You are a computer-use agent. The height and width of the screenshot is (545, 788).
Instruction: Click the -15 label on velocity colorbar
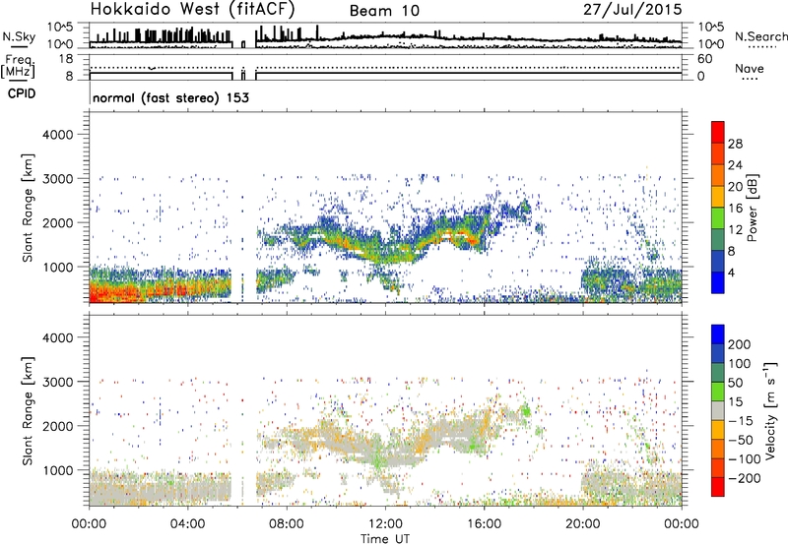(741, 420)
